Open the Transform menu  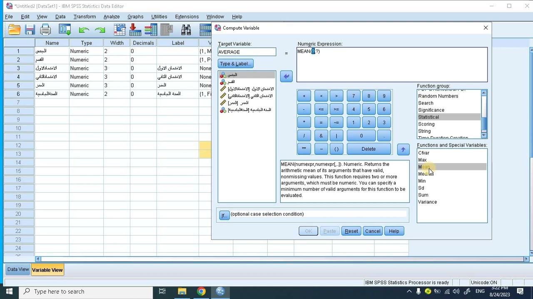[x=85, y=17]
